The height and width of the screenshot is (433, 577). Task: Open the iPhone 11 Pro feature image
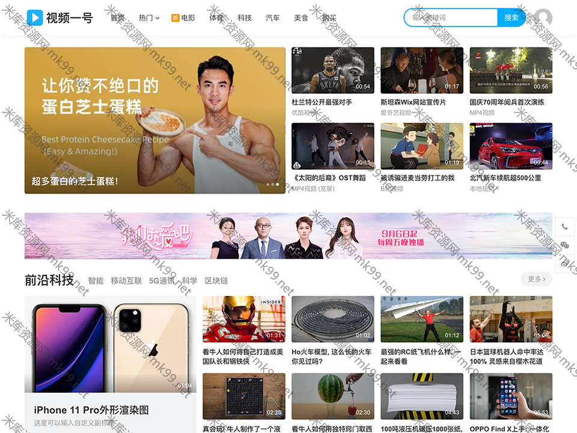coord(111,344)
